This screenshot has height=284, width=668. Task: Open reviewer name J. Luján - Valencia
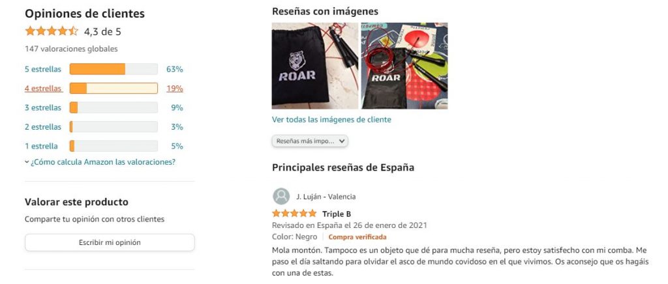tap(326, 197)
